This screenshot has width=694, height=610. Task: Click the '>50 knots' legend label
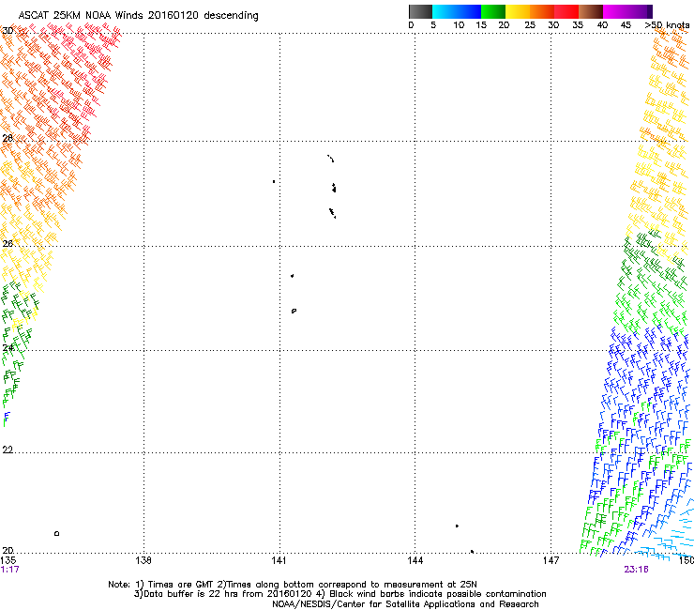pos(667,25)
